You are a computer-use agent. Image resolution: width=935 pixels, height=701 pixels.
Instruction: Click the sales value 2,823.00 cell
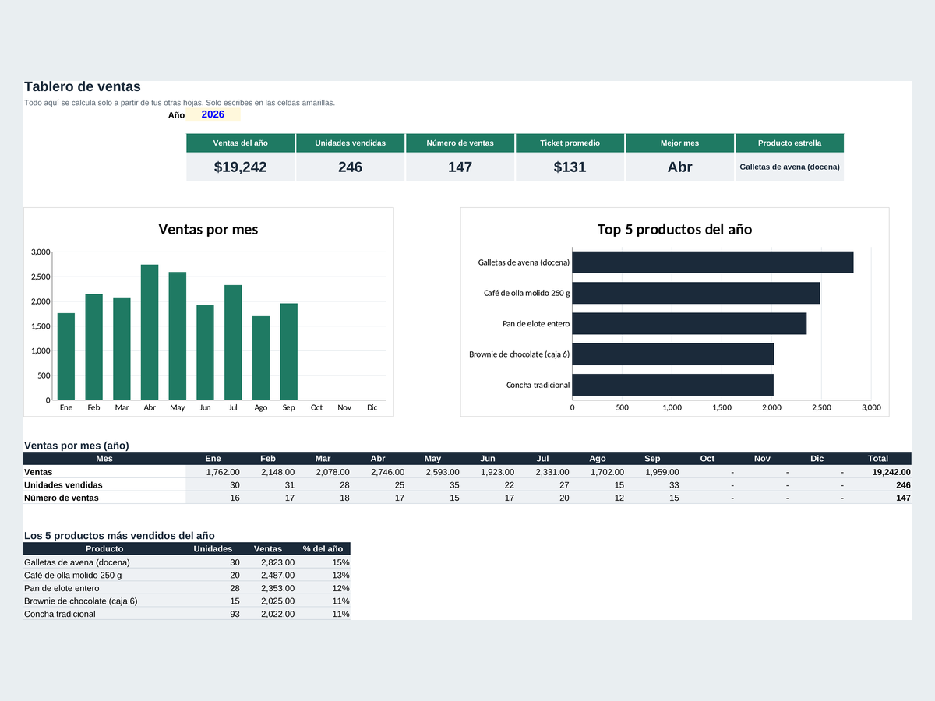[268, 562]
